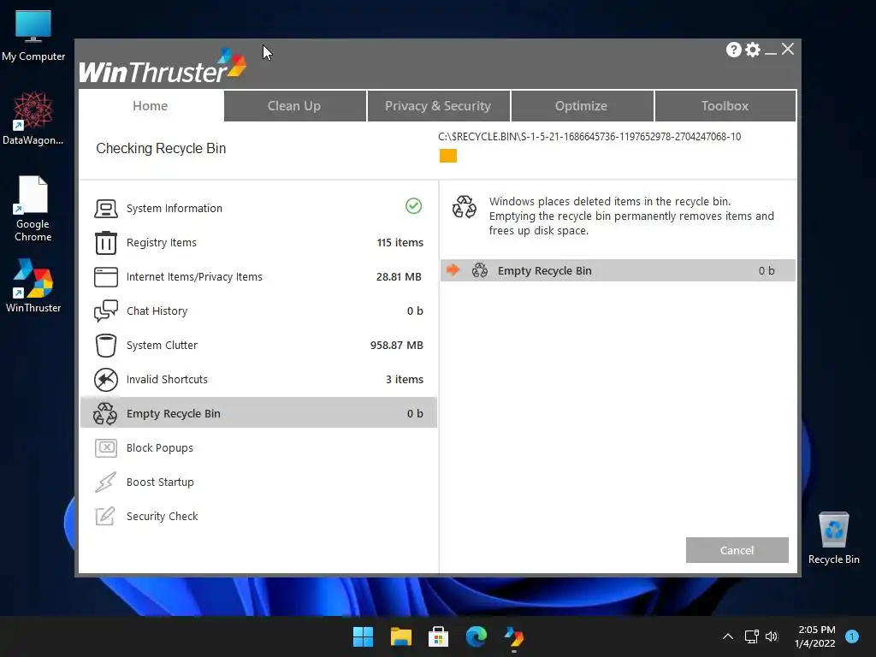Screen dimensions: 876x657
Task: Click the Registry Items trash icon
Action: click(105, 242)
